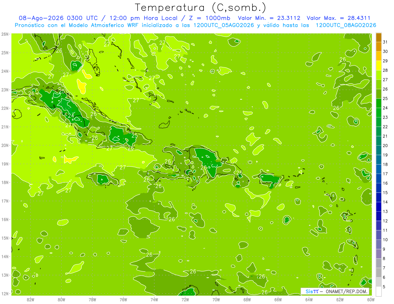Select the "Z = 1000mb" level text
The height and width of the screenshot is (304, 394).
click(209, 18)
